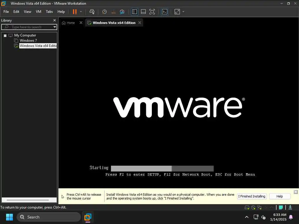Dismiss the yellow install hint bar

(295, 192)
